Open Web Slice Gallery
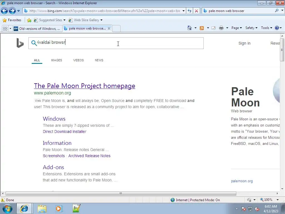 [x=84, y=20]
